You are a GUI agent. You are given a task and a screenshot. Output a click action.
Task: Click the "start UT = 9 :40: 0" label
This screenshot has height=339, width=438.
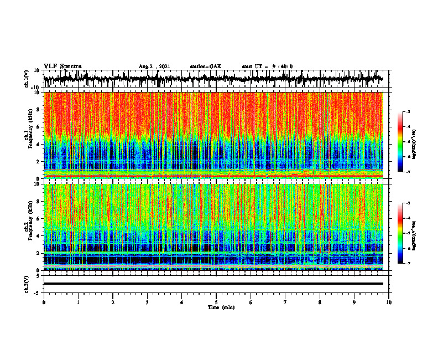click(267, 66)
